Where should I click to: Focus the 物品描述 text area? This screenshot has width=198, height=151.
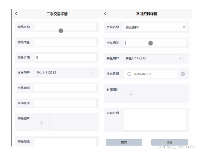pyautogui.click(x=65, y=142)
